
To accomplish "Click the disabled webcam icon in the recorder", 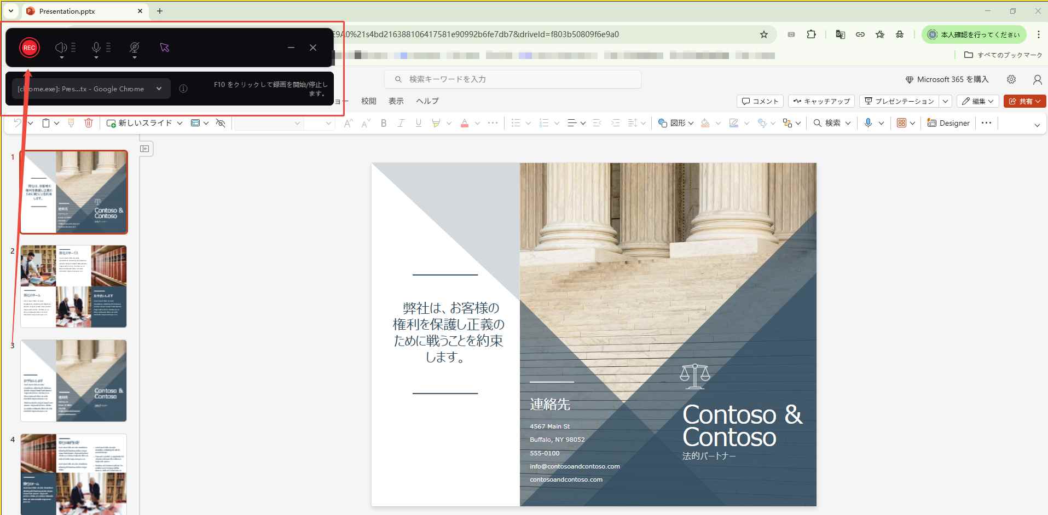I will click(134, 48).
